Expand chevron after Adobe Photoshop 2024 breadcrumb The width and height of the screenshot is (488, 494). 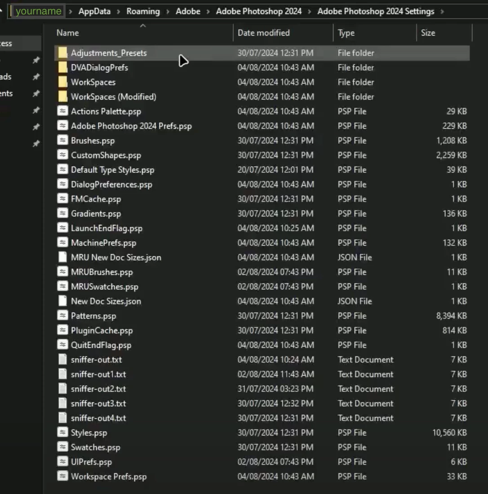[x=310, y=11]
